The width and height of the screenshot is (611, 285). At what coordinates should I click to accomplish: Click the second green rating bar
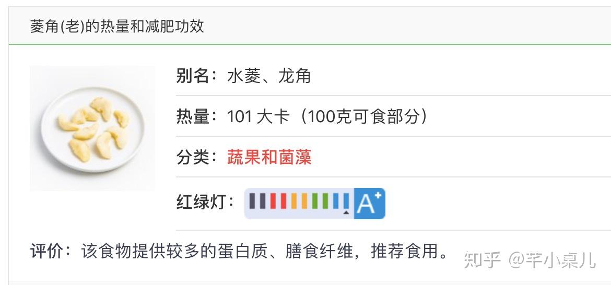click(x=325, y=201)
